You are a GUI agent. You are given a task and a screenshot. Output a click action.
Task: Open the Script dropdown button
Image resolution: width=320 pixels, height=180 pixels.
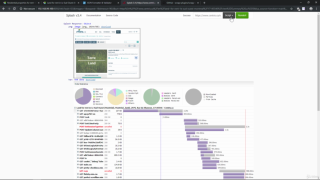coord(228,15)
